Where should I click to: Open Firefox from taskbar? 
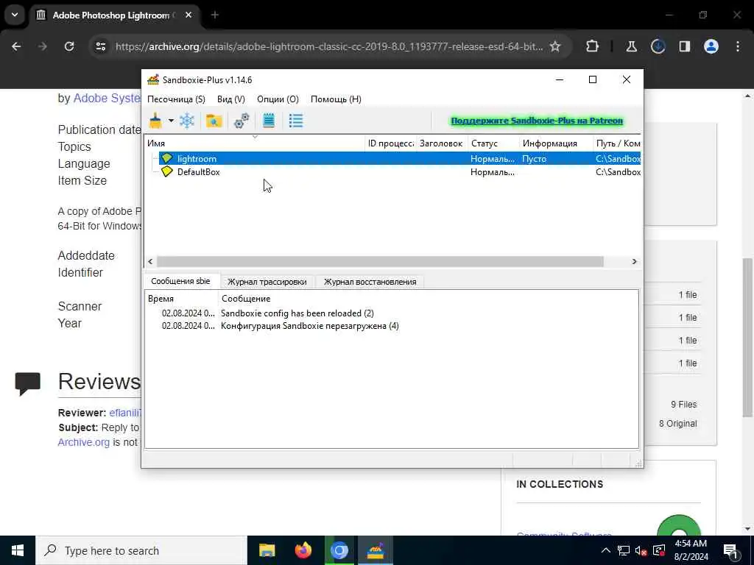[x=303, y=550]
